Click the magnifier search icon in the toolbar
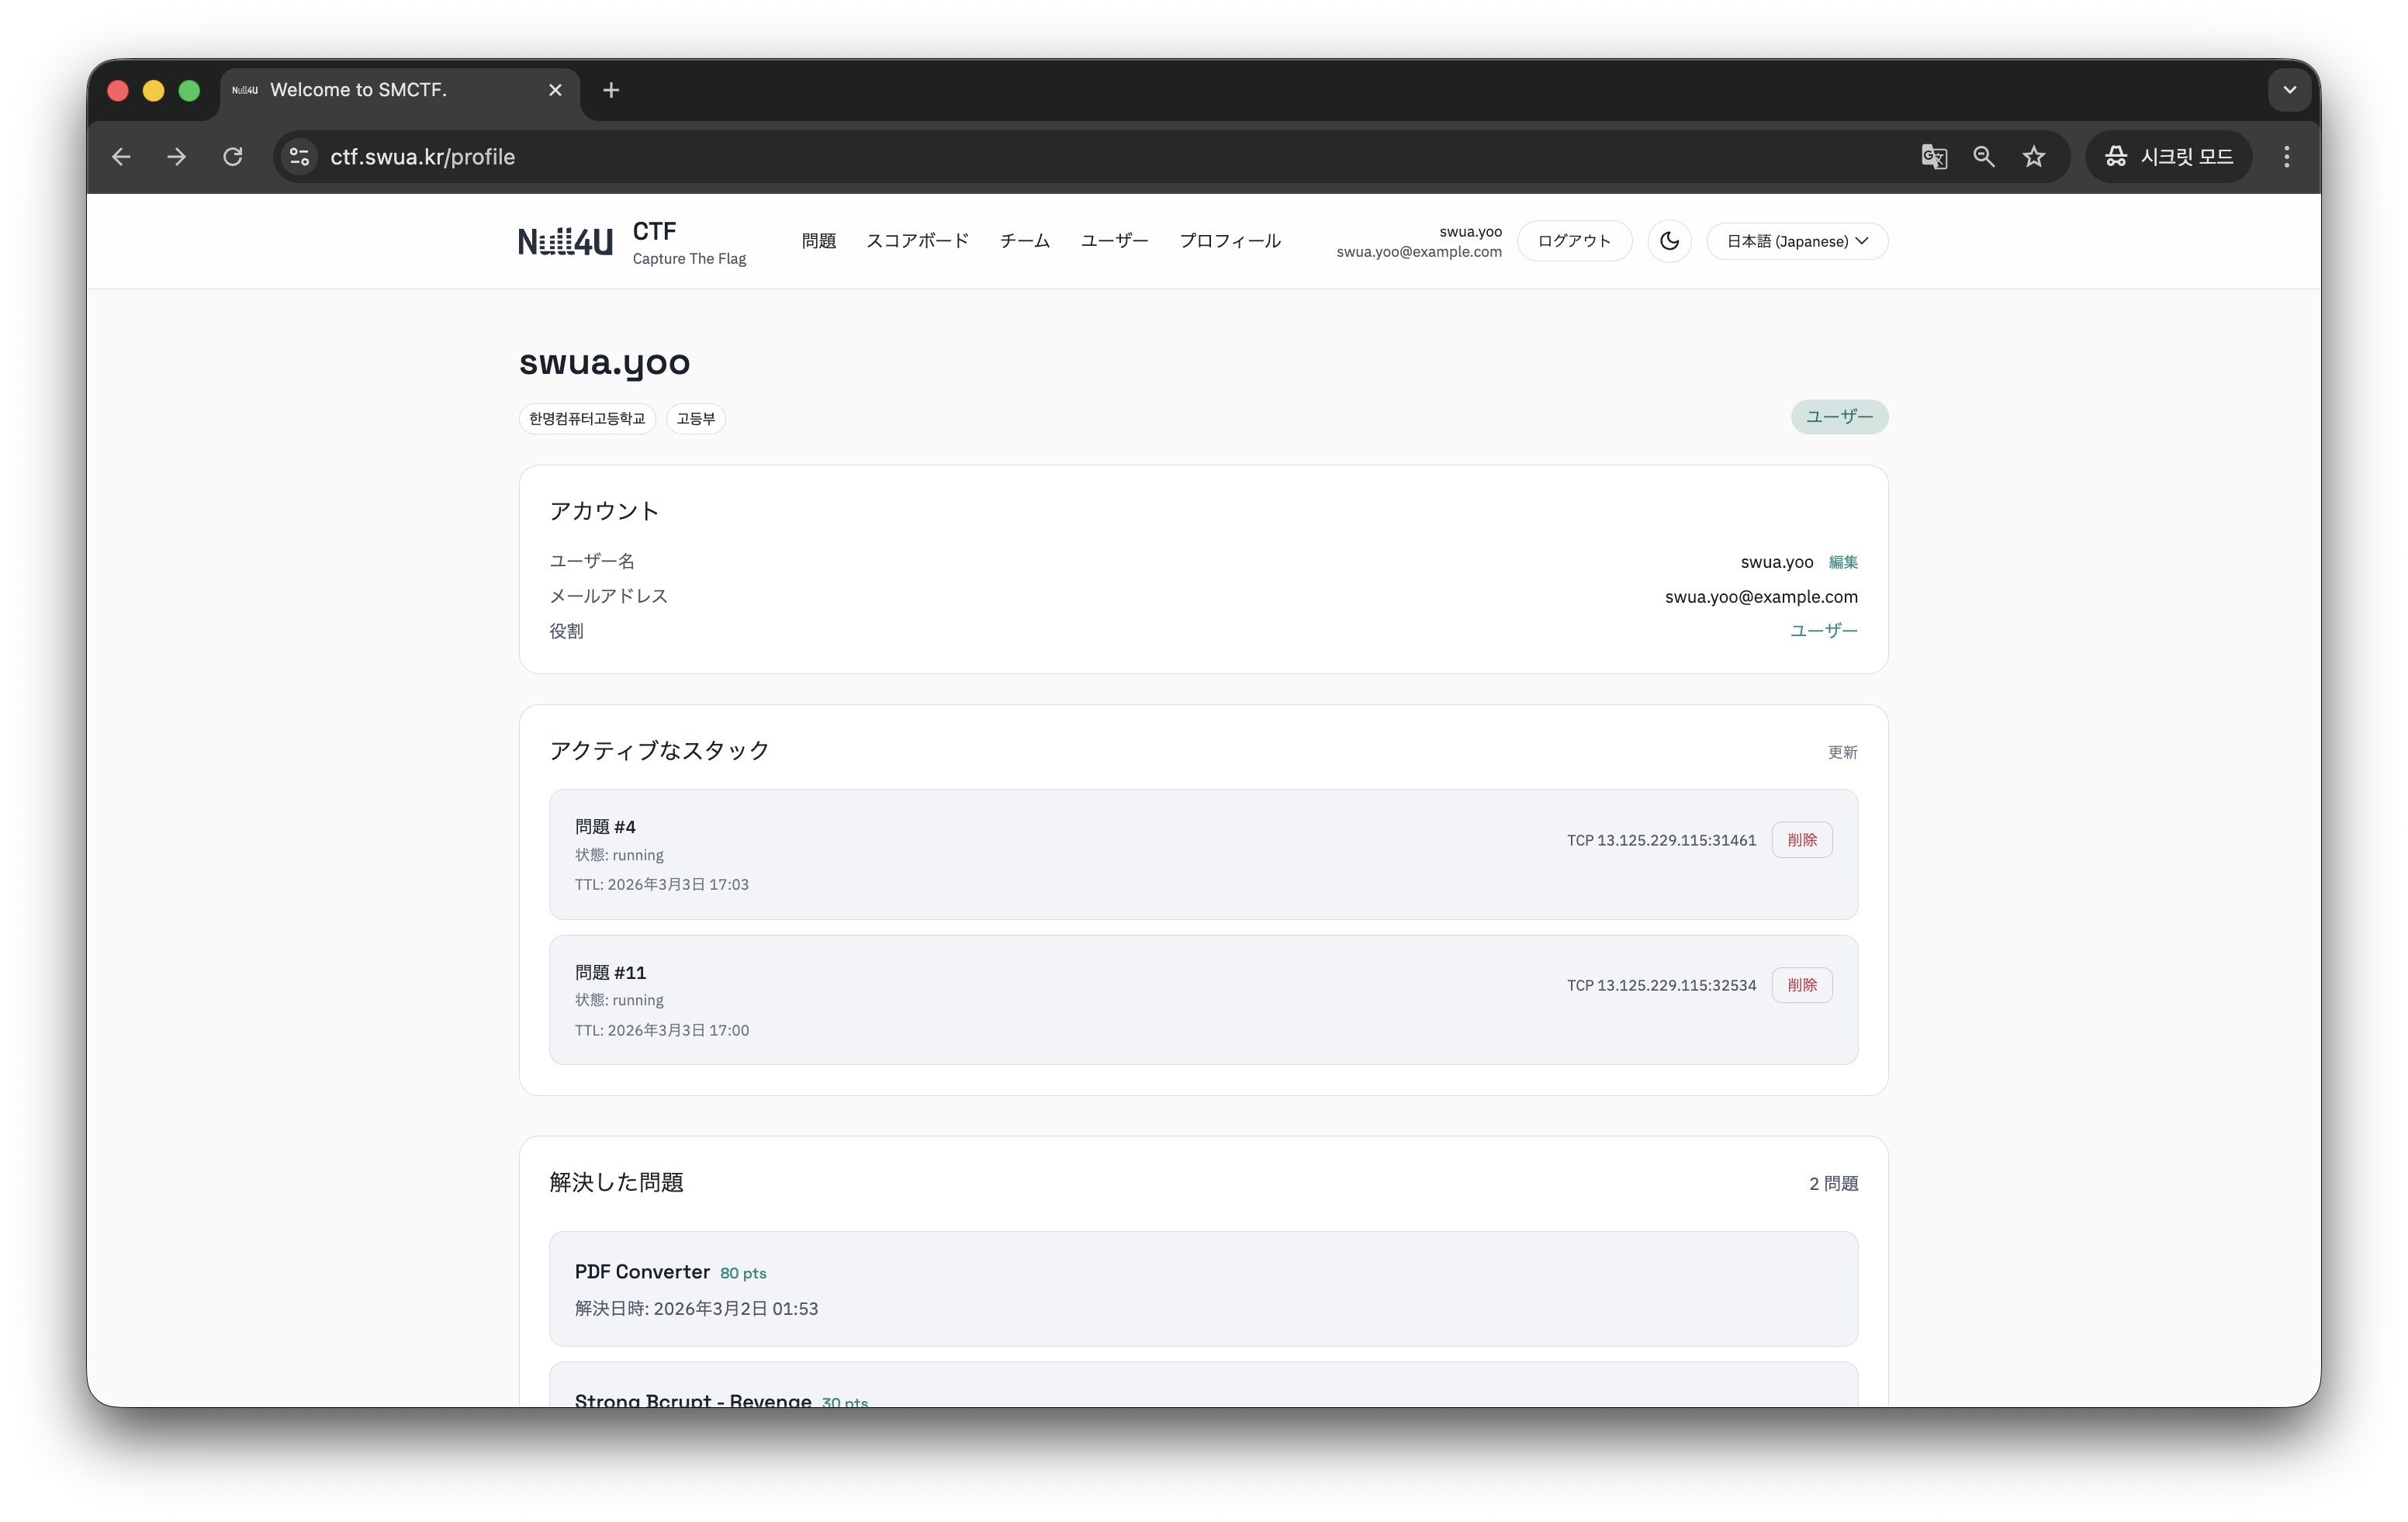This screenshot has height=1522, width=2408. click(1984, 156)
